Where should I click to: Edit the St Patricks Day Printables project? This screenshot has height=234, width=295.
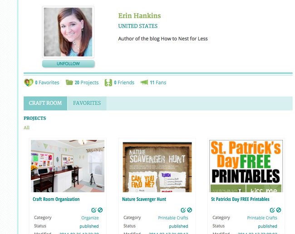(x=272, y=210)
